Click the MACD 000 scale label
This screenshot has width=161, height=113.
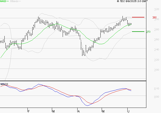157,97
